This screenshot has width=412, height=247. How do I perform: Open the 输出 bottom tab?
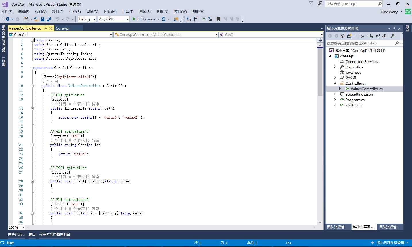(32, 234)
